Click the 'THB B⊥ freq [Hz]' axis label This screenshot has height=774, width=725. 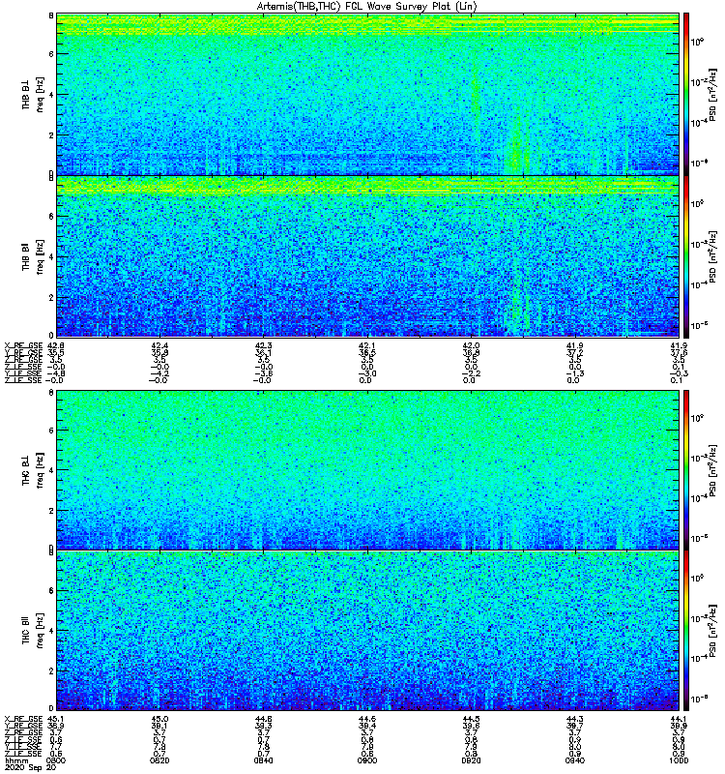click(33, 94)
